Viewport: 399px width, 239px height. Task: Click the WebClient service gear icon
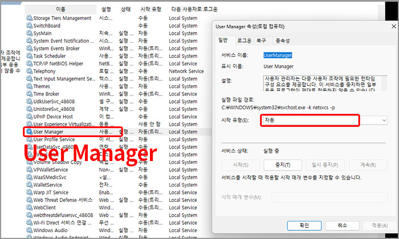(x=29, y=208)
